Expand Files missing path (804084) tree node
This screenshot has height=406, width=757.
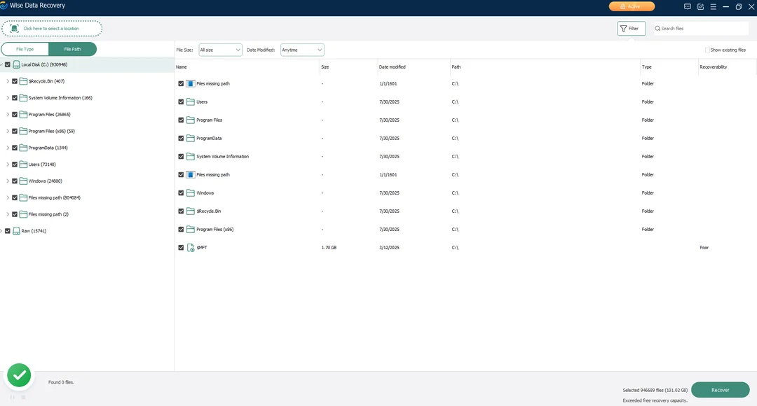click(x=8, y=197)
